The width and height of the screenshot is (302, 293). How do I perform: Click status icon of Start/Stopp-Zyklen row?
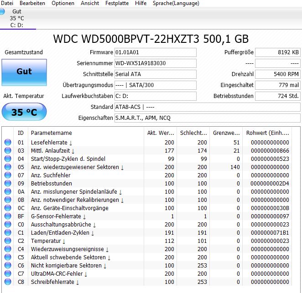pos(8,159)
